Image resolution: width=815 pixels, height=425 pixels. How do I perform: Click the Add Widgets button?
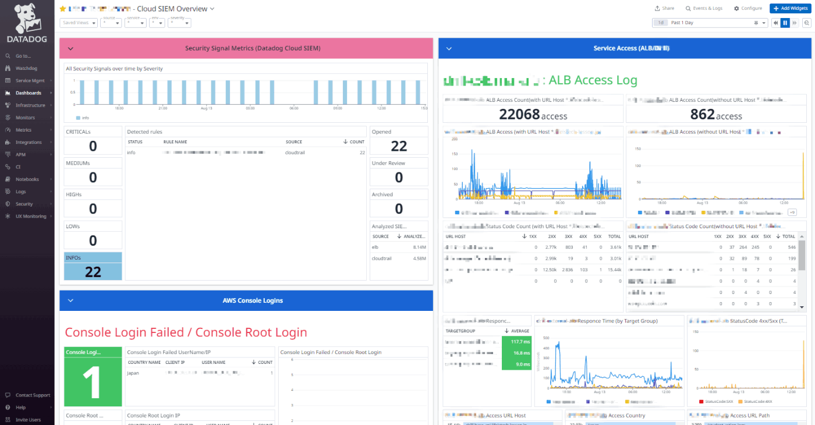pos(790,8)
